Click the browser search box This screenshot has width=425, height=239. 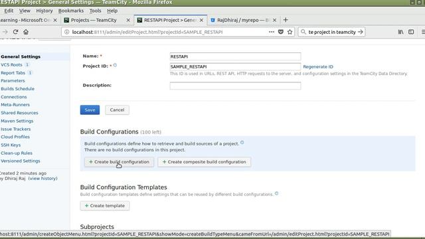pyautogui.click(x=331, y=32)
